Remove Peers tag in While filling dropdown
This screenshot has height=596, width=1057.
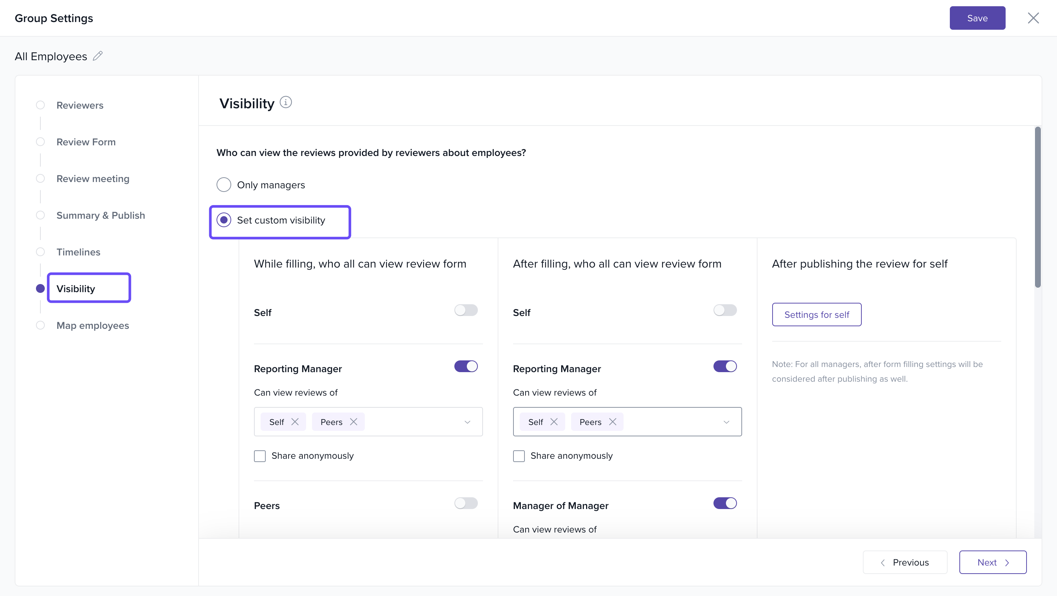tap(353, 422)
